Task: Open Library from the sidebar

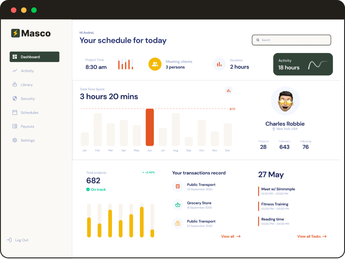Action: click(26, 85)
